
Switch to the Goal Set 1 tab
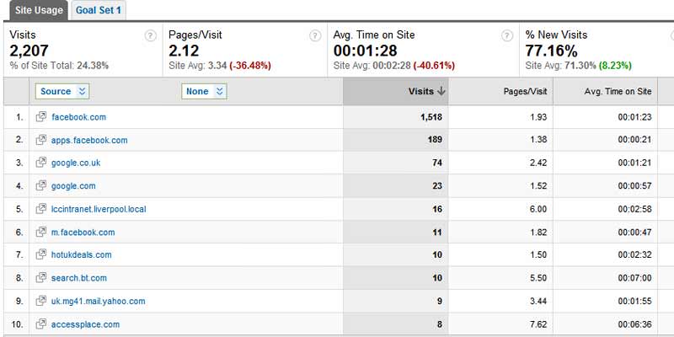tap(99, 10)
